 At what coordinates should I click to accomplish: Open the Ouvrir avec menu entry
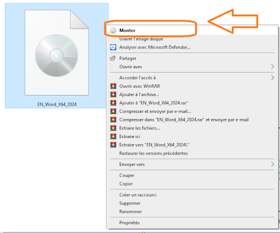pyautogui.click(x=192, y=67)
